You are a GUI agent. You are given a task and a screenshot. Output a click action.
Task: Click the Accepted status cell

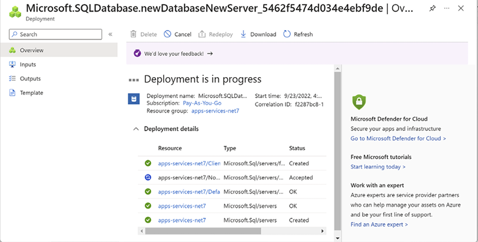(301, 177)
